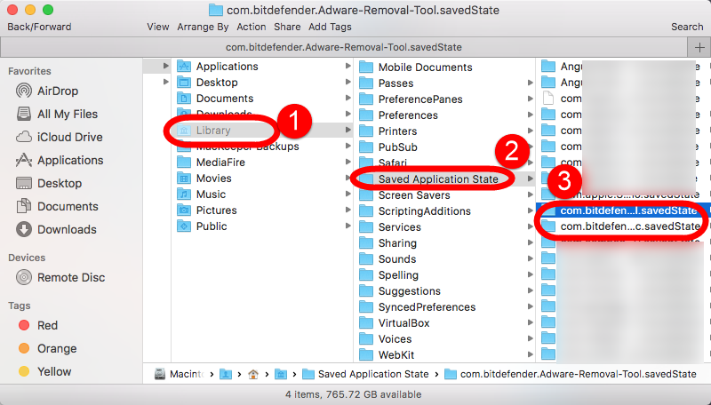Open Downloads in the Favorites sidebar
The image size is (711, 405).
pyautogui.click(x=56, y=229)
